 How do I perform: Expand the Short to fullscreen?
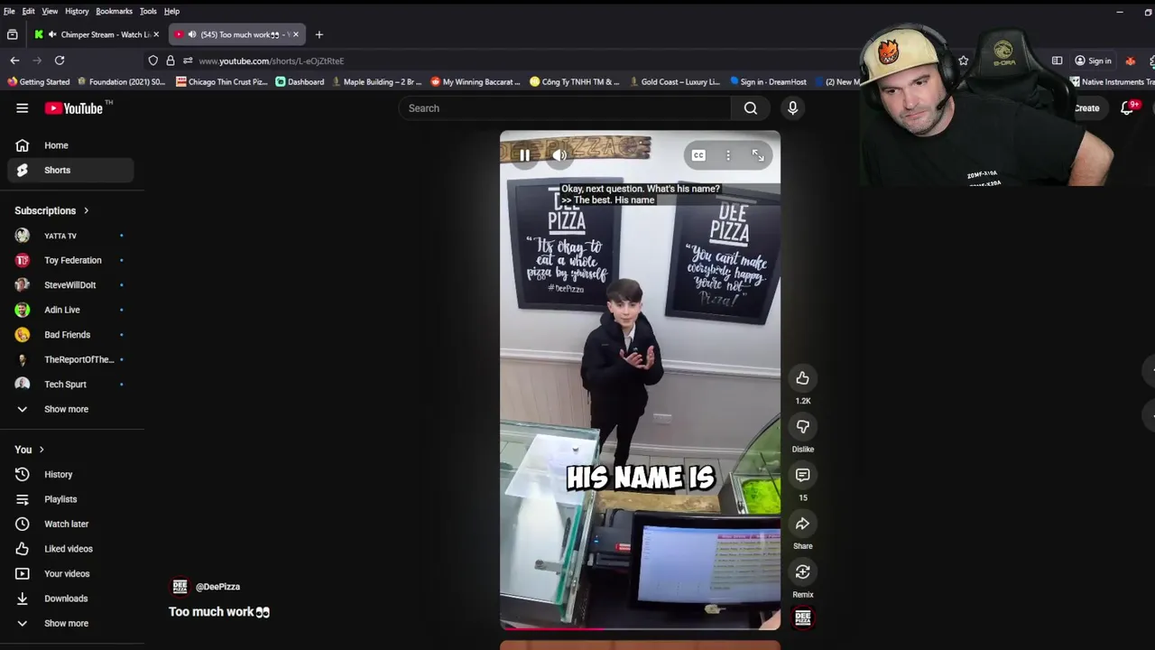tap(758, 155)
